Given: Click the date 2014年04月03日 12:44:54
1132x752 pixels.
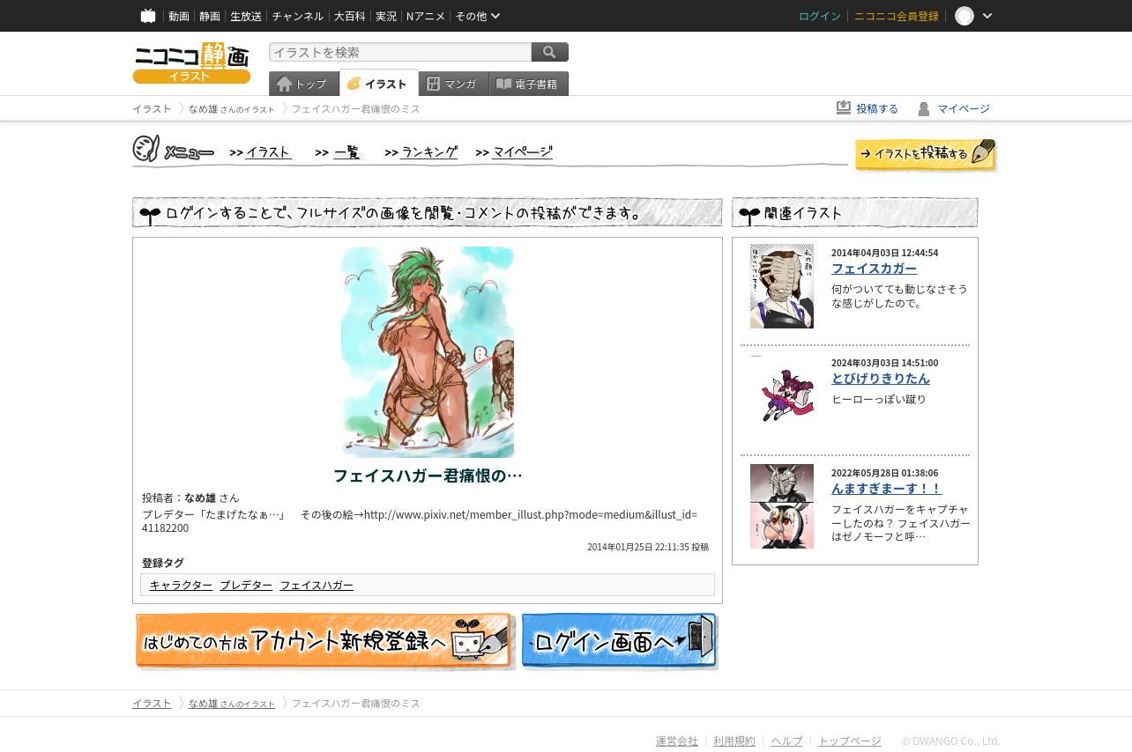Looking at the screenshot, I should (x=884, y=253).
